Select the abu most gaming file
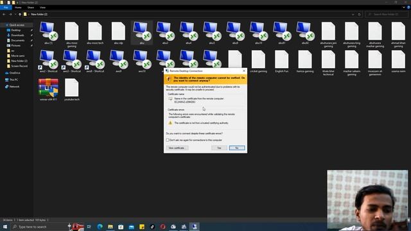 click(x=72, y=33)
